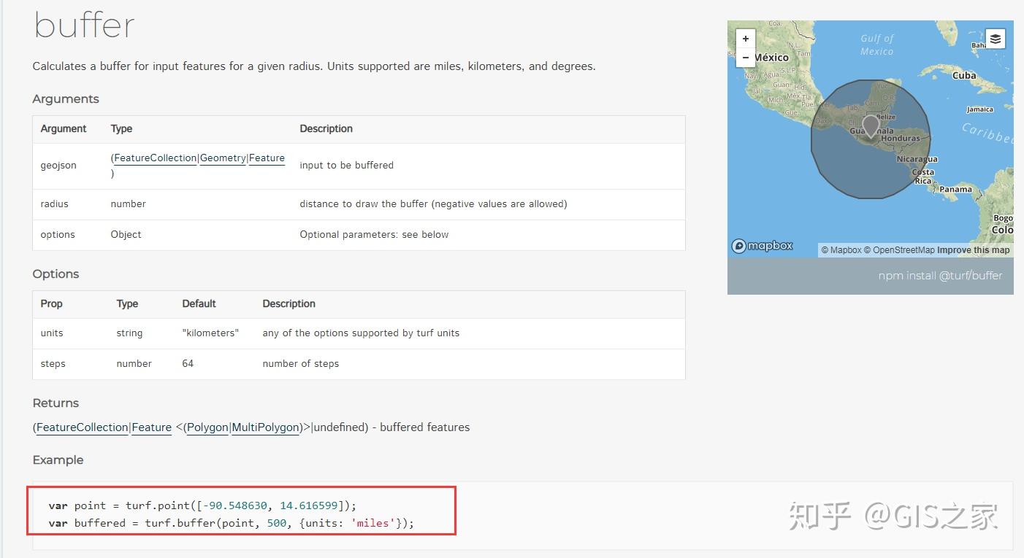Click the npm install @turf/buffer text
This screenshot has height=558, width=1024.
[940, 276]
